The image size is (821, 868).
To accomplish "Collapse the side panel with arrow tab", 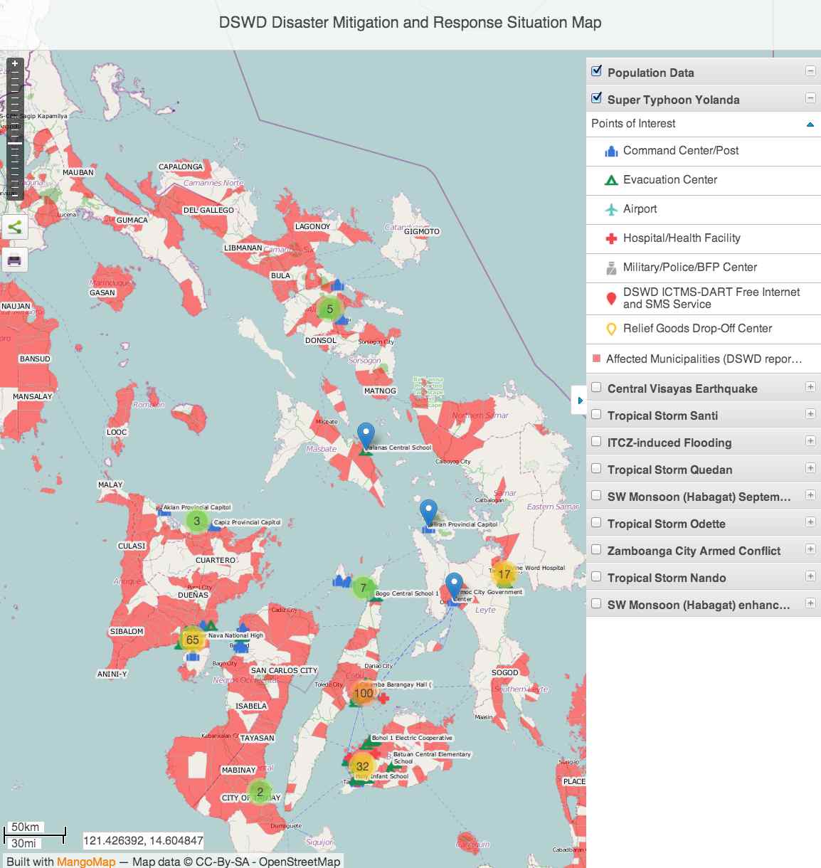I will point(579,401).
